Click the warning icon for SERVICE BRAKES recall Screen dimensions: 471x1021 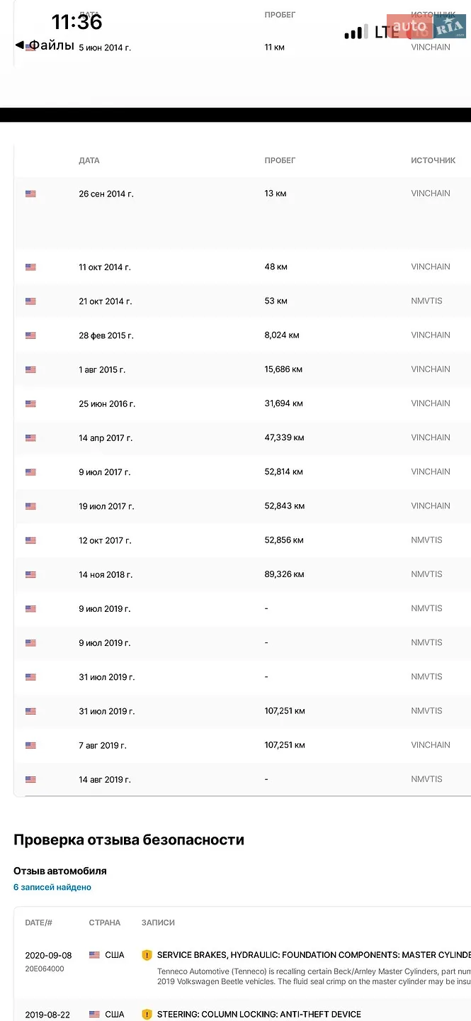(x=147, y=955)
